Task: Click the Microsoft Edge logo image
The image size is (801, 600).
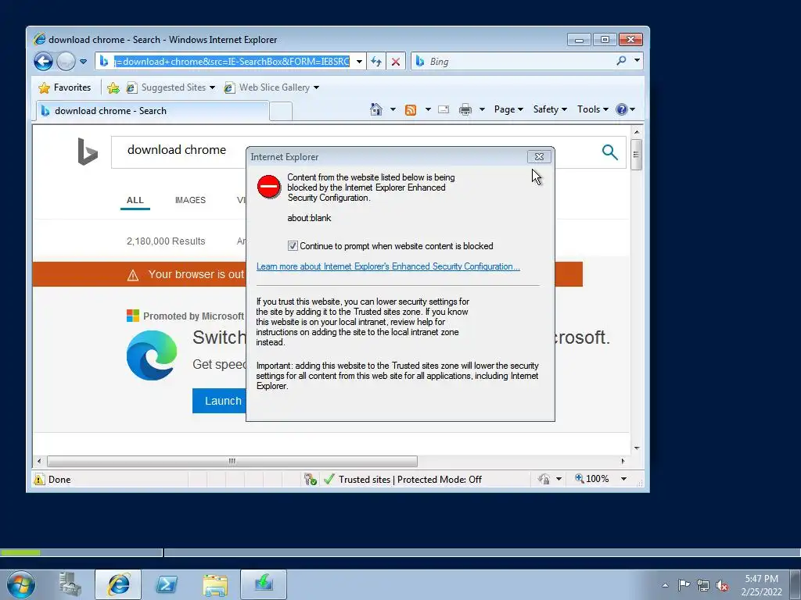Action: click(x=152, y=355)
